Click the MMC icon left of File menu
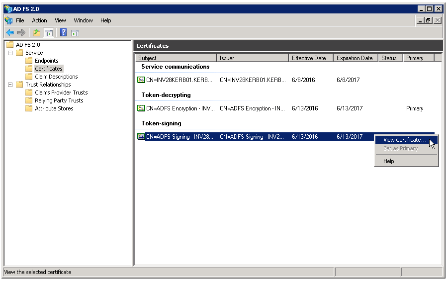Image resolution: width=448 pixels, height=281 pixels. (9, 20)
